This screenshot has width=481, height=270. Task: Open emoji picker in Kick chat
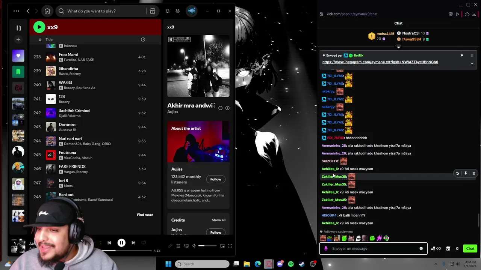click(421, 248)
